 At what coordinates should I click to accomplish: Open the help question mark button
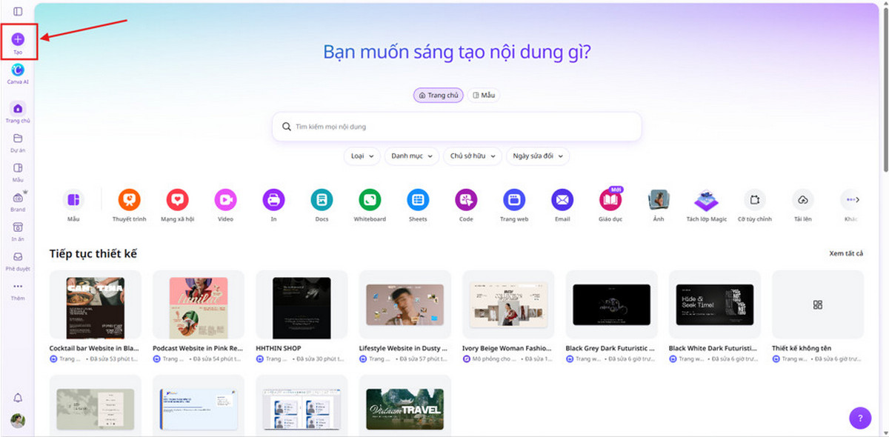click(x=859, y=418)
